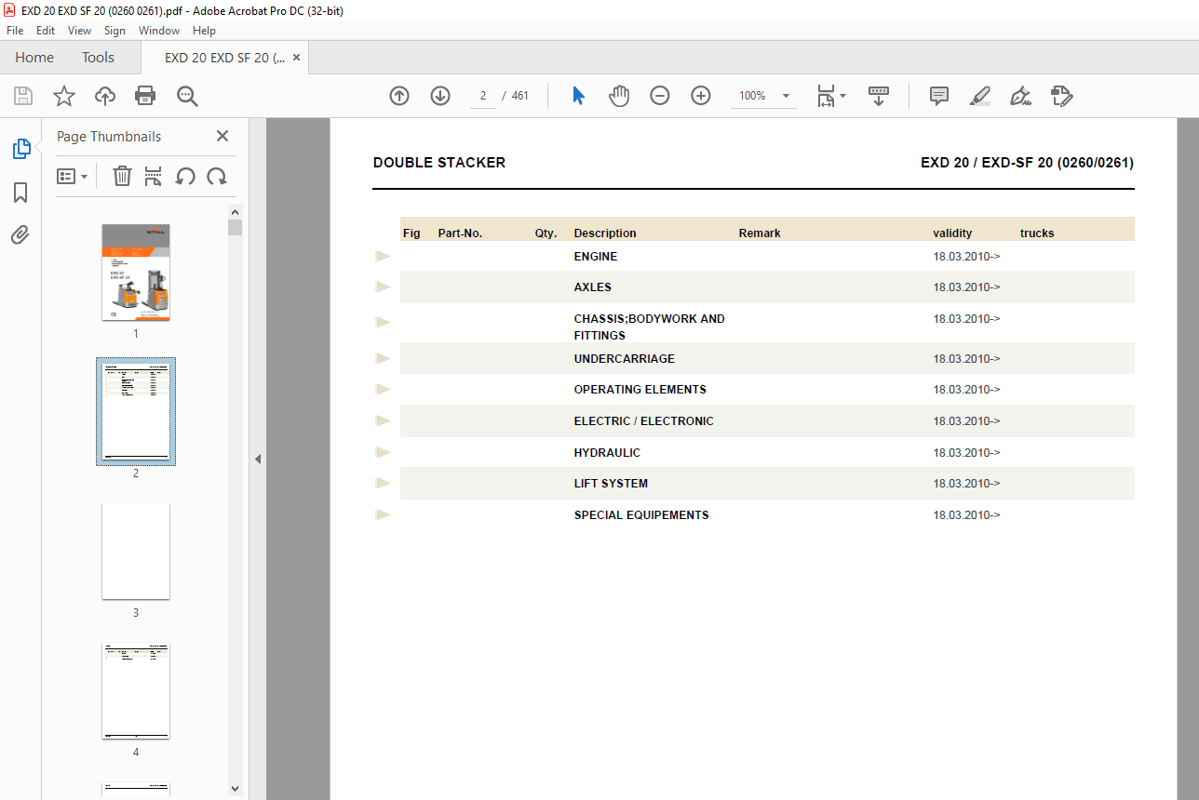
Task: Open the Sign document pen tool
Action: 1021,96
